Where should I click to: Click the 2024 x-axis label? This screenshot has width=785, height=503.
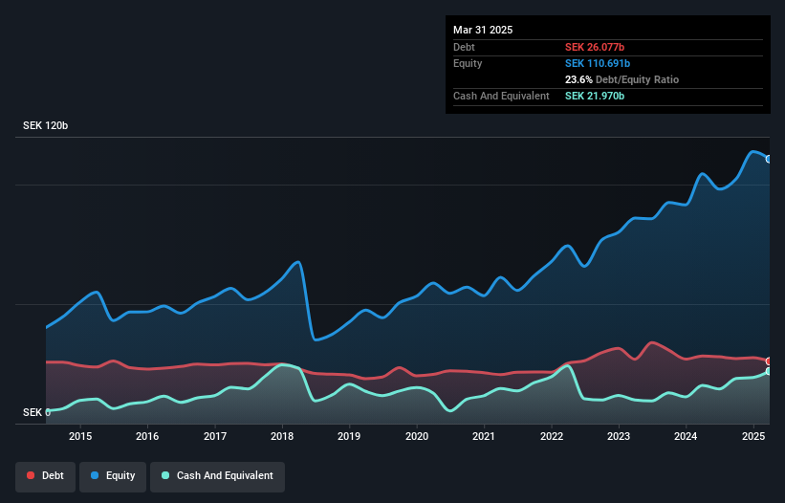click(686, 436)
